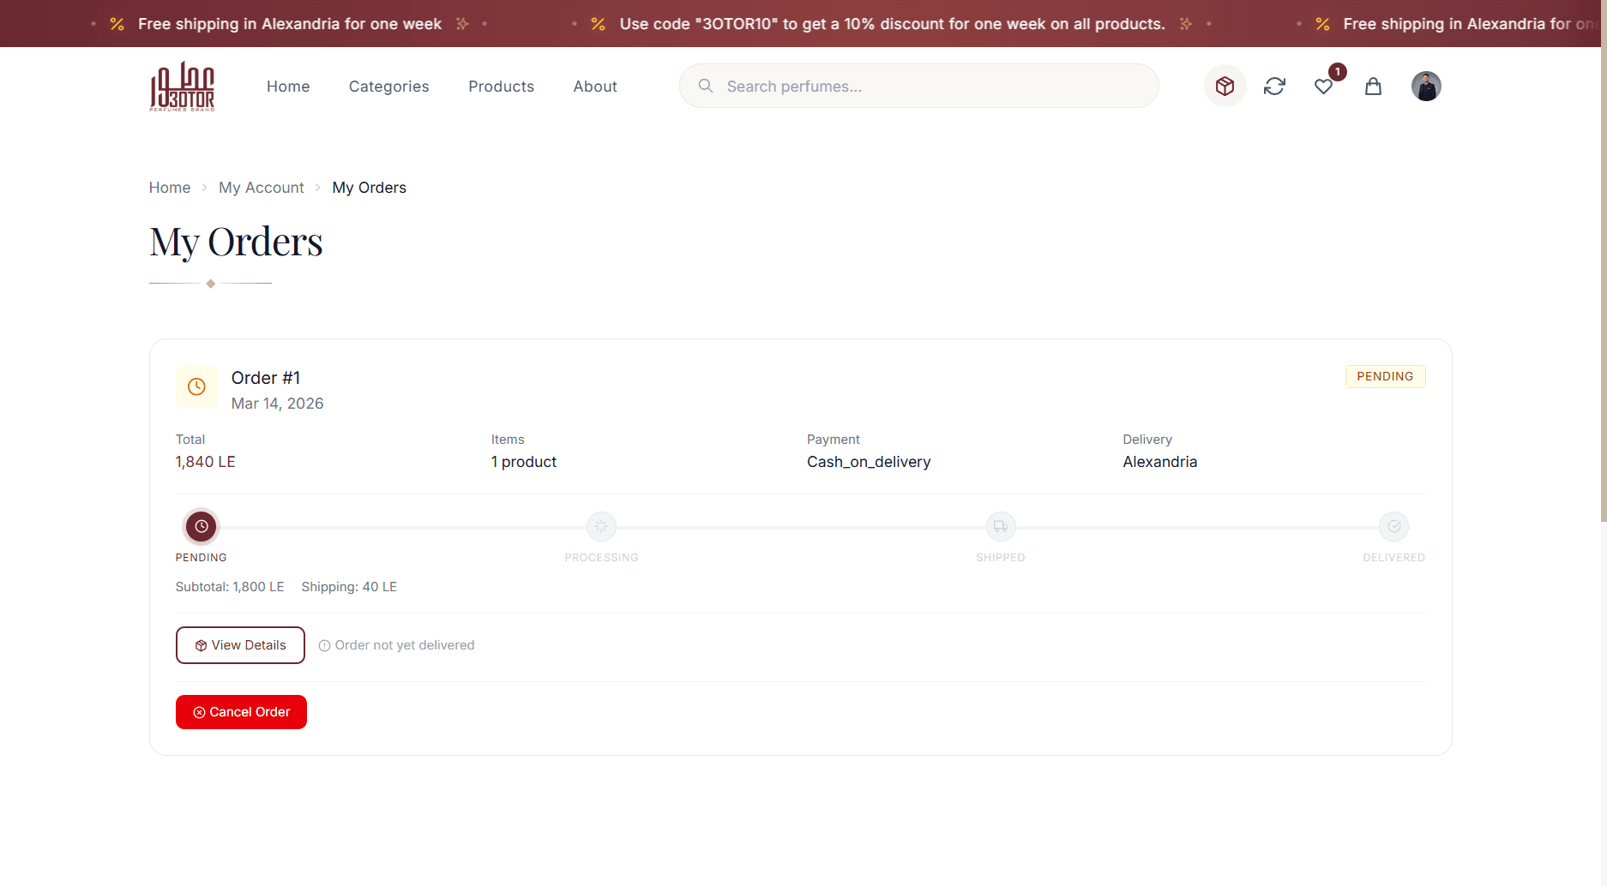
Task: Click the clock icon beside Order #1
Action: point(196,386)
